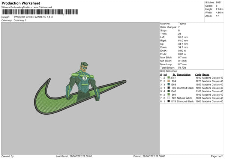Click the 'Code' column header

[198, 75]
